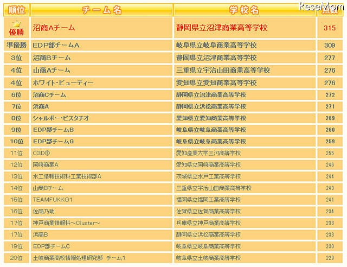This screenshot has height=267, width=347.
Task: Click the 15位 rank cell
Action: 16,200
